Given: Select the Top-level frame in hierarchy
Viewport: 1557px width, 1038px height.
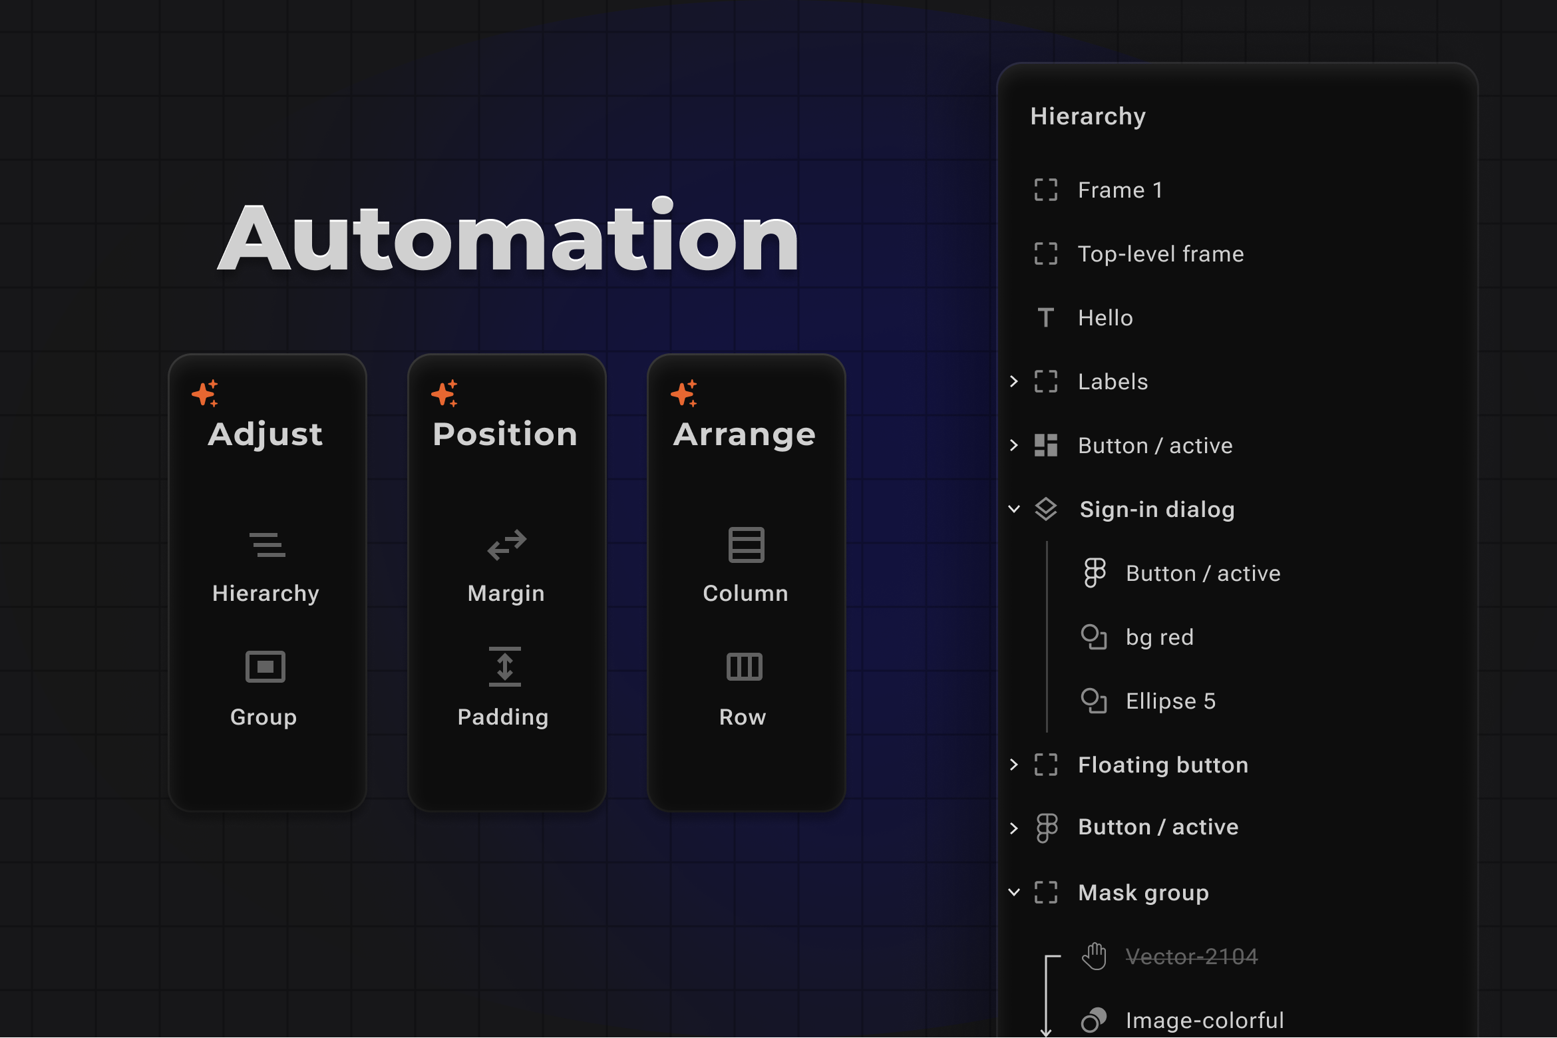Looking at the screenshot, I should point(1160,254).
